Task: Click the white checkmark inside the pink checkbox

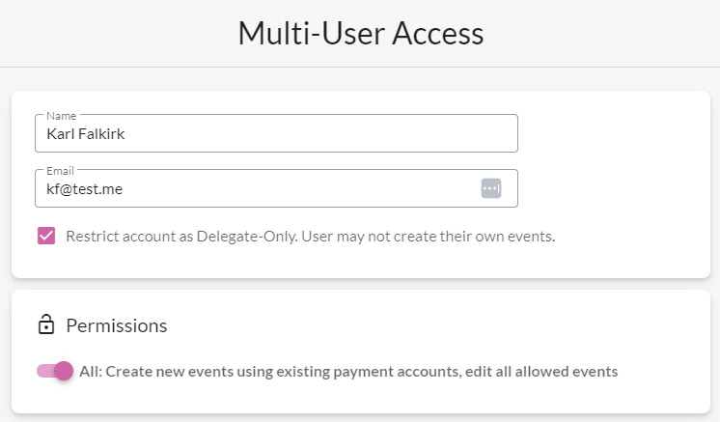Action: (x=46, y=236)
